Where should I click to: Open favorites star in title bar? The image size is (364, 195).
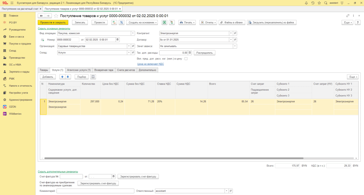[x=319, y=3]
